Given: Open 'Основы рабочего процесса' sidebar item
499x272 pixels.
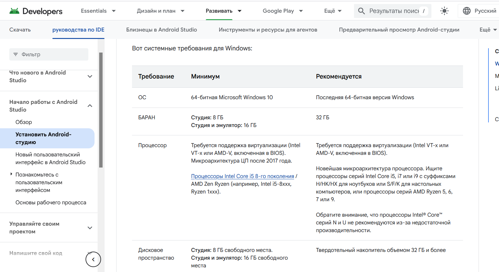Looking at the screenshot, I should 51,202.
